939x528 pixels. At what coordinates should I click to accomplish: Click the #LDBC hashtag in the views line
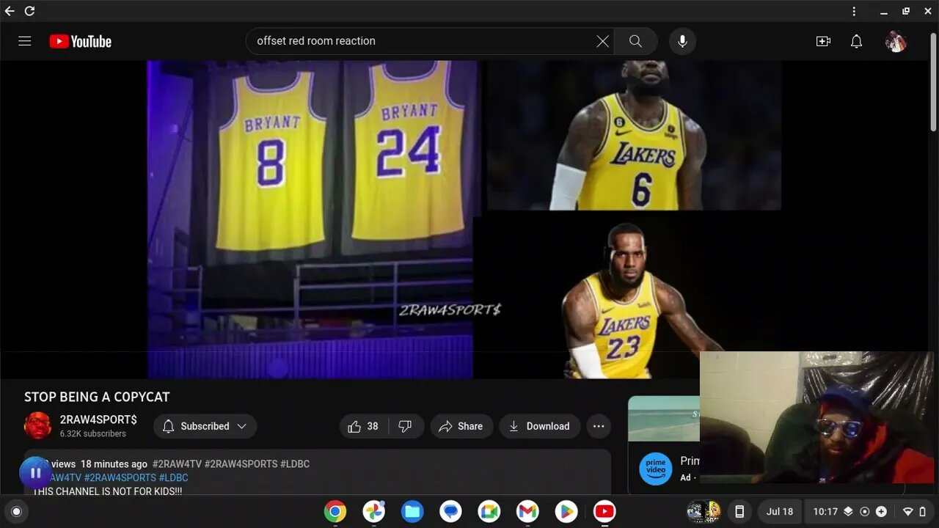pos(295,464)
